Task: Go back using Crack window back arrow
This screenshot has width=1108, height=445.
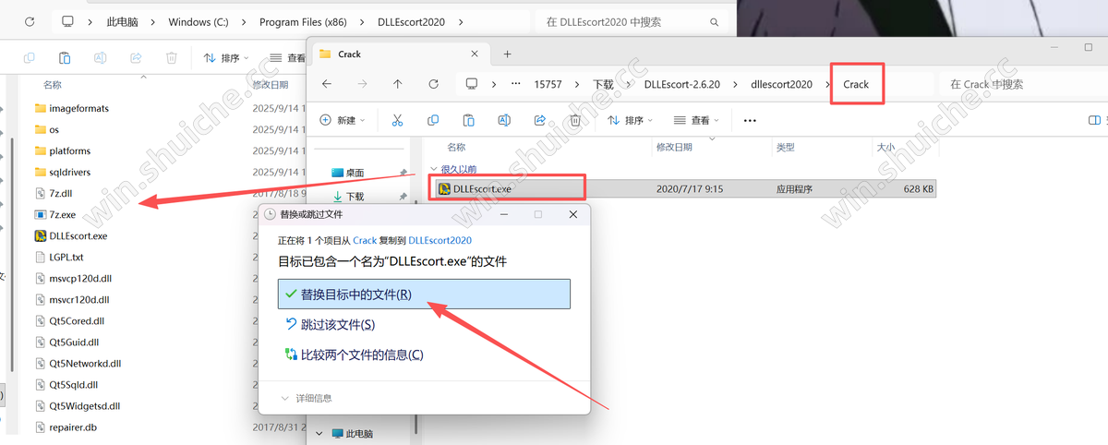Action: coord(326,84)
